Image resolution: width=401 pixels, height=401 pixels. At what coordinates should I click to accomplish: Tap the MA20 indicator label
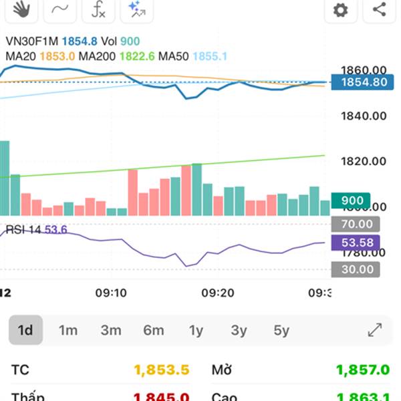coord(21,56)
